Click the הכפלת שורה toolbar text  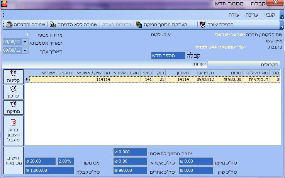(220, 25)
